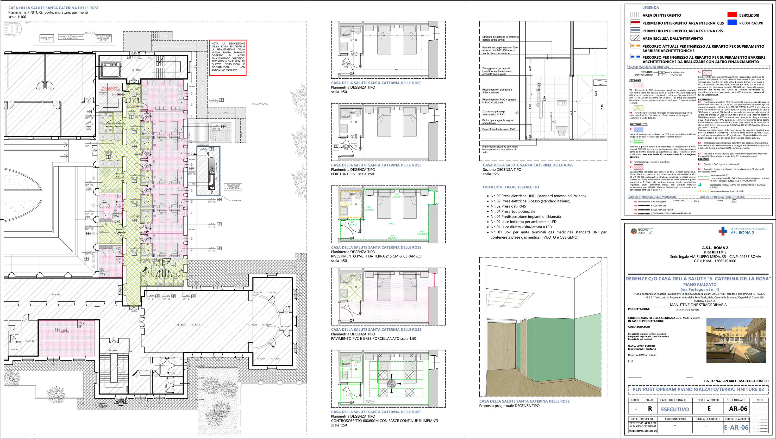Click the CENTRALE TRATTAMENTO ARIA equipment box
This screenshot has height=439, width=776.
tap(71, 37)
